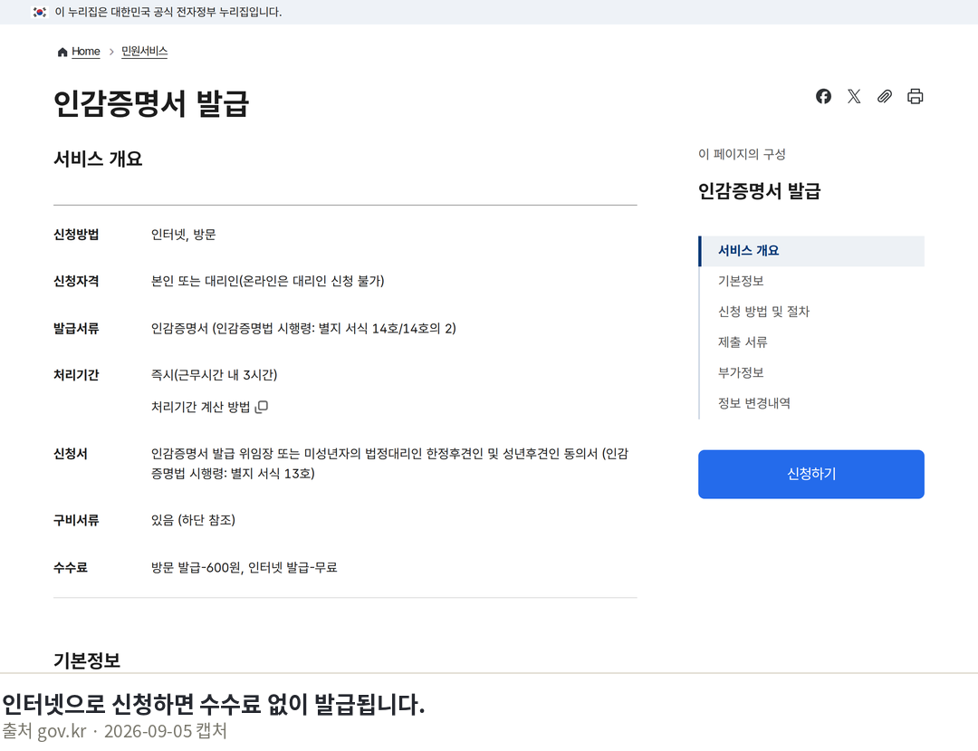Click the 발급서류 row label

(x=76, y=329)
